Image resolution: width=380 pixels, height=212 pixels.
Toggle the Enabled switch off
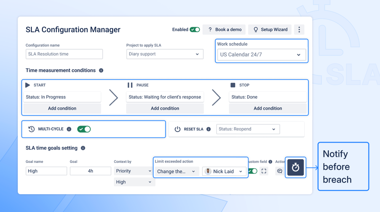click(195, 30)
